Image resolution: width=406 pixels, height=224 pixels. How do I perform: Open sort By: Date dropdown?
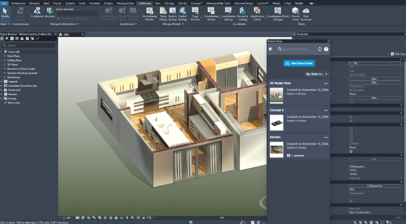click(317, 74)
